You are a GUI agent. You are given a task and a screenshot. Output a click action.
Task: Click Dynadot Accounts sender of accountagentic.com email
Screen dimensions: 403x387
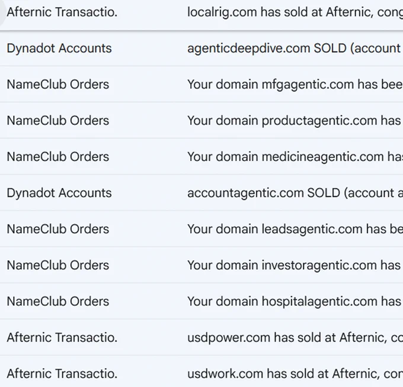coord(59,193)
